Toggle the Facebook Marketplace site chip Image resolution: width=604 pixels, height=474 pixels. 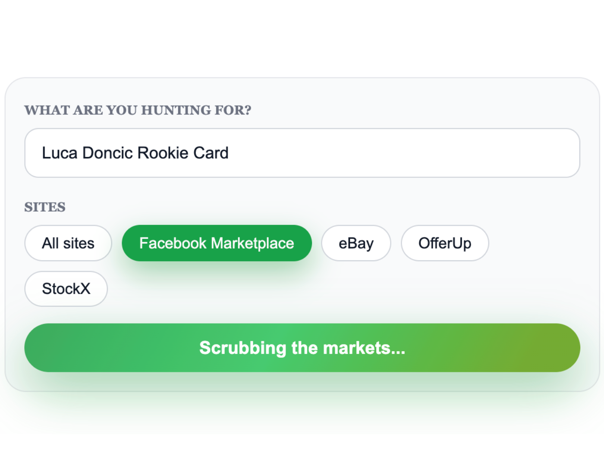[217, 243]
